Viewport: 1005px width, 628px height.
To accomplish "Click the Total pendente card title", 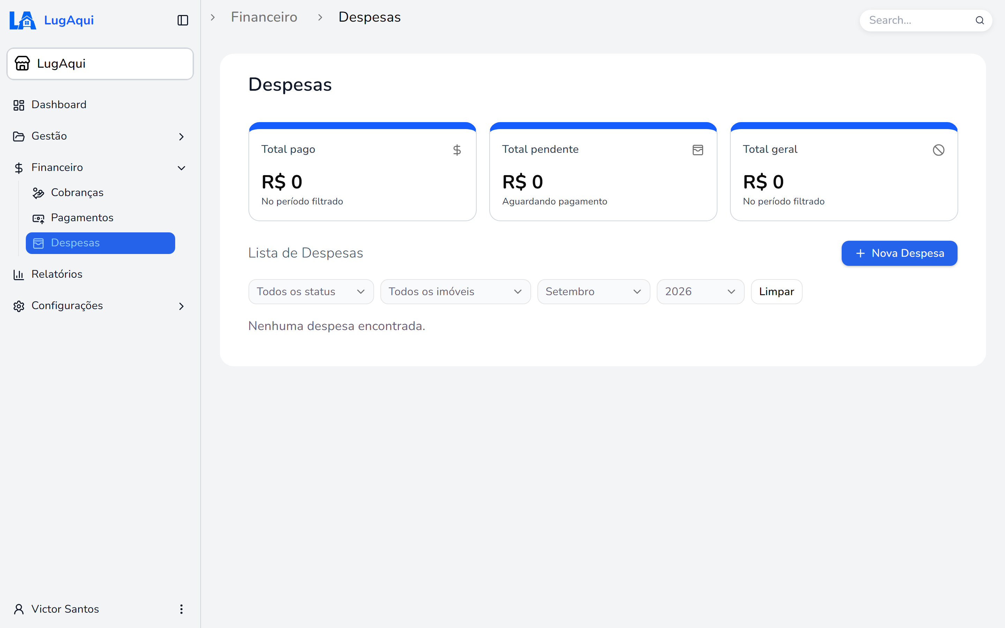I will tap(540, 150).
